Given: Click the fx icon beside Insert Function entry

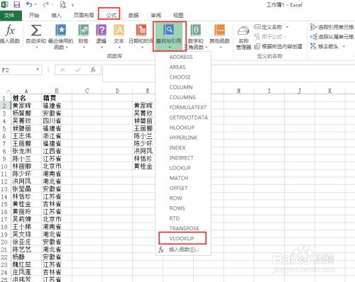Looking at the screenshot, I should click(x=161, y=249).
